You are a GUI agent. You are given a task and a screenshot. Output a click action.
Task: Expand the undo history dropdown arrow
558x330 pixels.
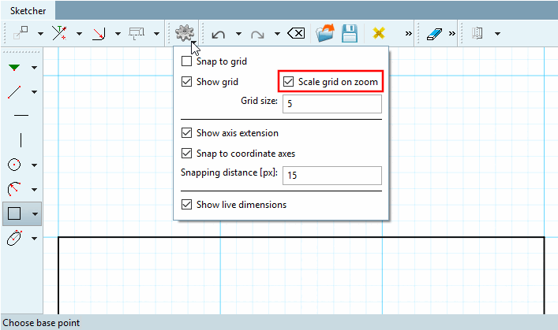(x=238, y=34)
